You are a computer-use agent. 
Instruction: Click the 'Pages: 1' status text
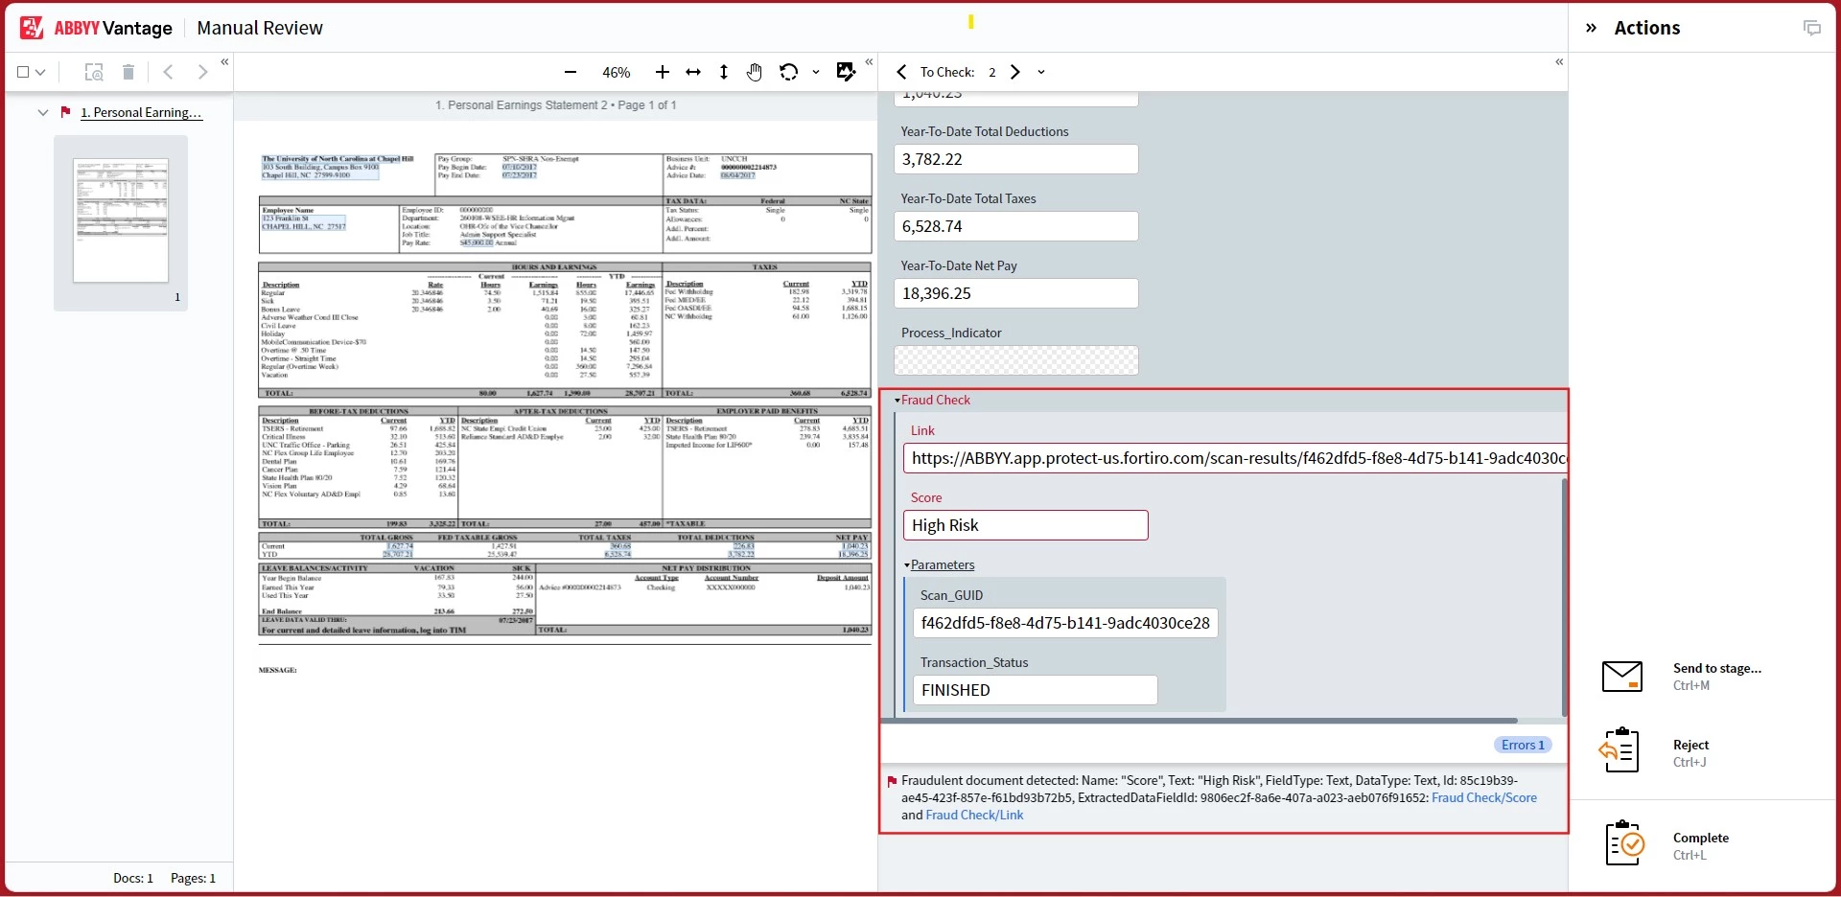click(193, 878)
